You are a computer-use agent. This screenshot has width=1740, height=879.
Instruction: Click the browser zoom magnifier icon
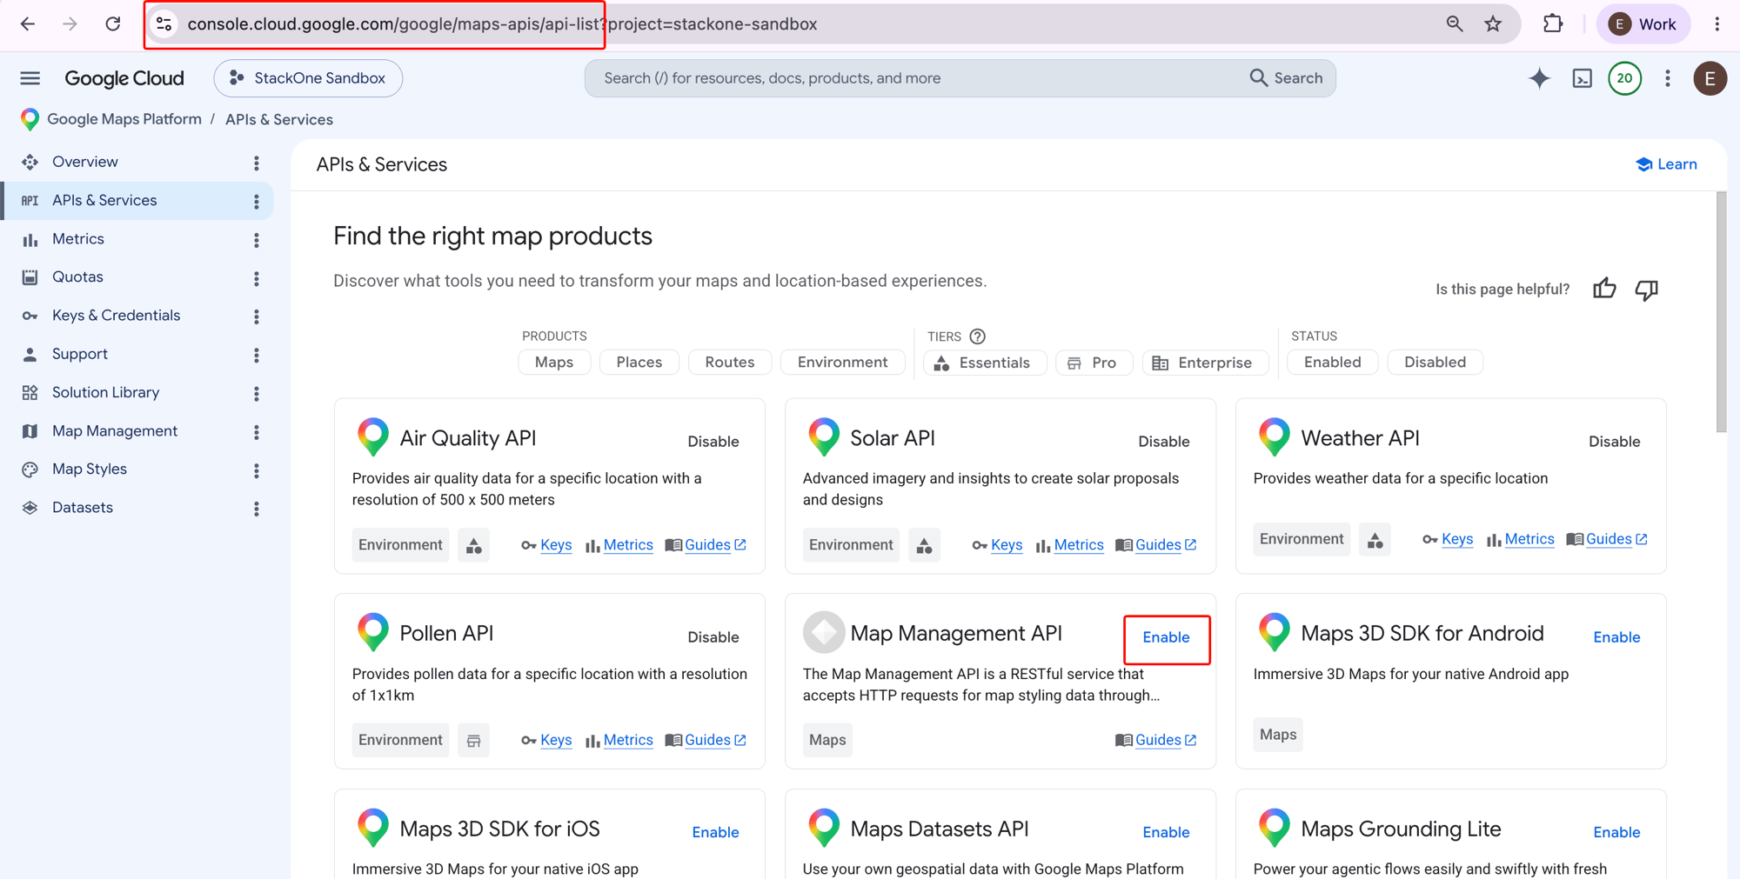1454,24
